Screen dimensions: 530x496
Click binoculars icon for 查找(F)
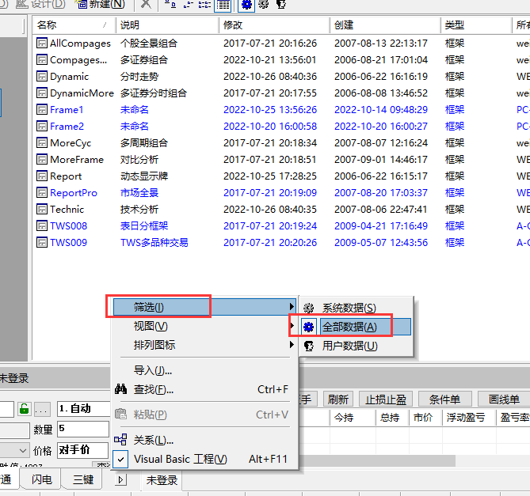pos(120,389)
